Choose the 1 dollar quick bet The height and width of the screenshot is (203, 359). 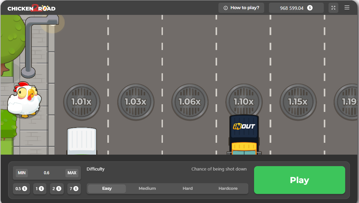(x=40, y=188)
